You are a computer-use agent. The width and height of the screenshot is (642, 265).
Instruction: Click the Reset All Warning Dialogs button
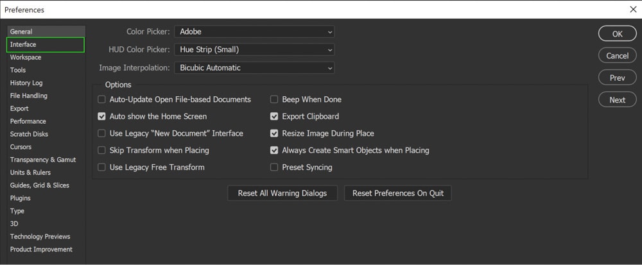(x=282, y=193)
